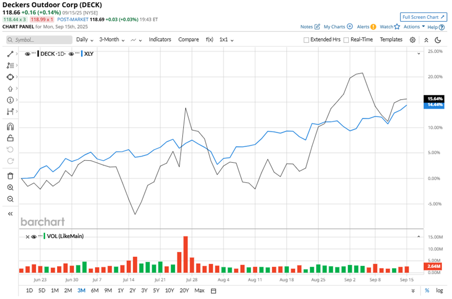Toggle percent scale mode

click(427, 290)
